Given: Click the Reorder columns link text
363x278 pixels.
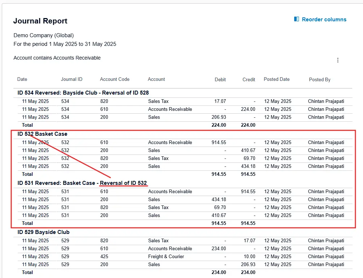Looking at the screenshot, I should (324, 19).
